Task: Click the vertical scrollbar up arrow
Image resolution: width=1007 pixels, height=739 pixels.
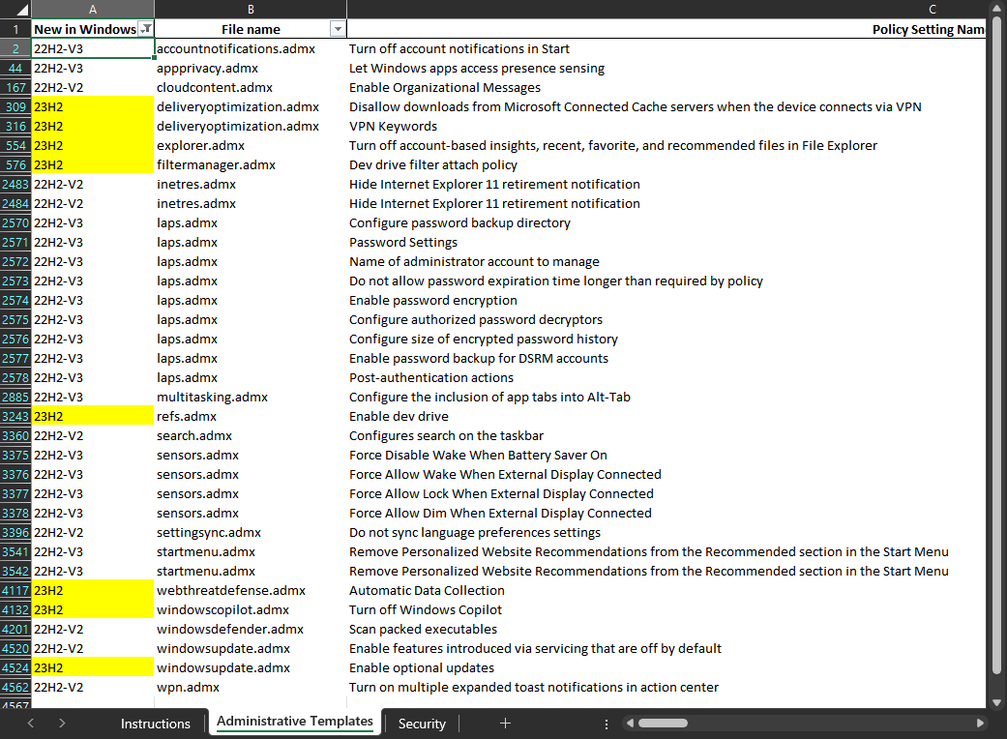Action: point(996,9)
